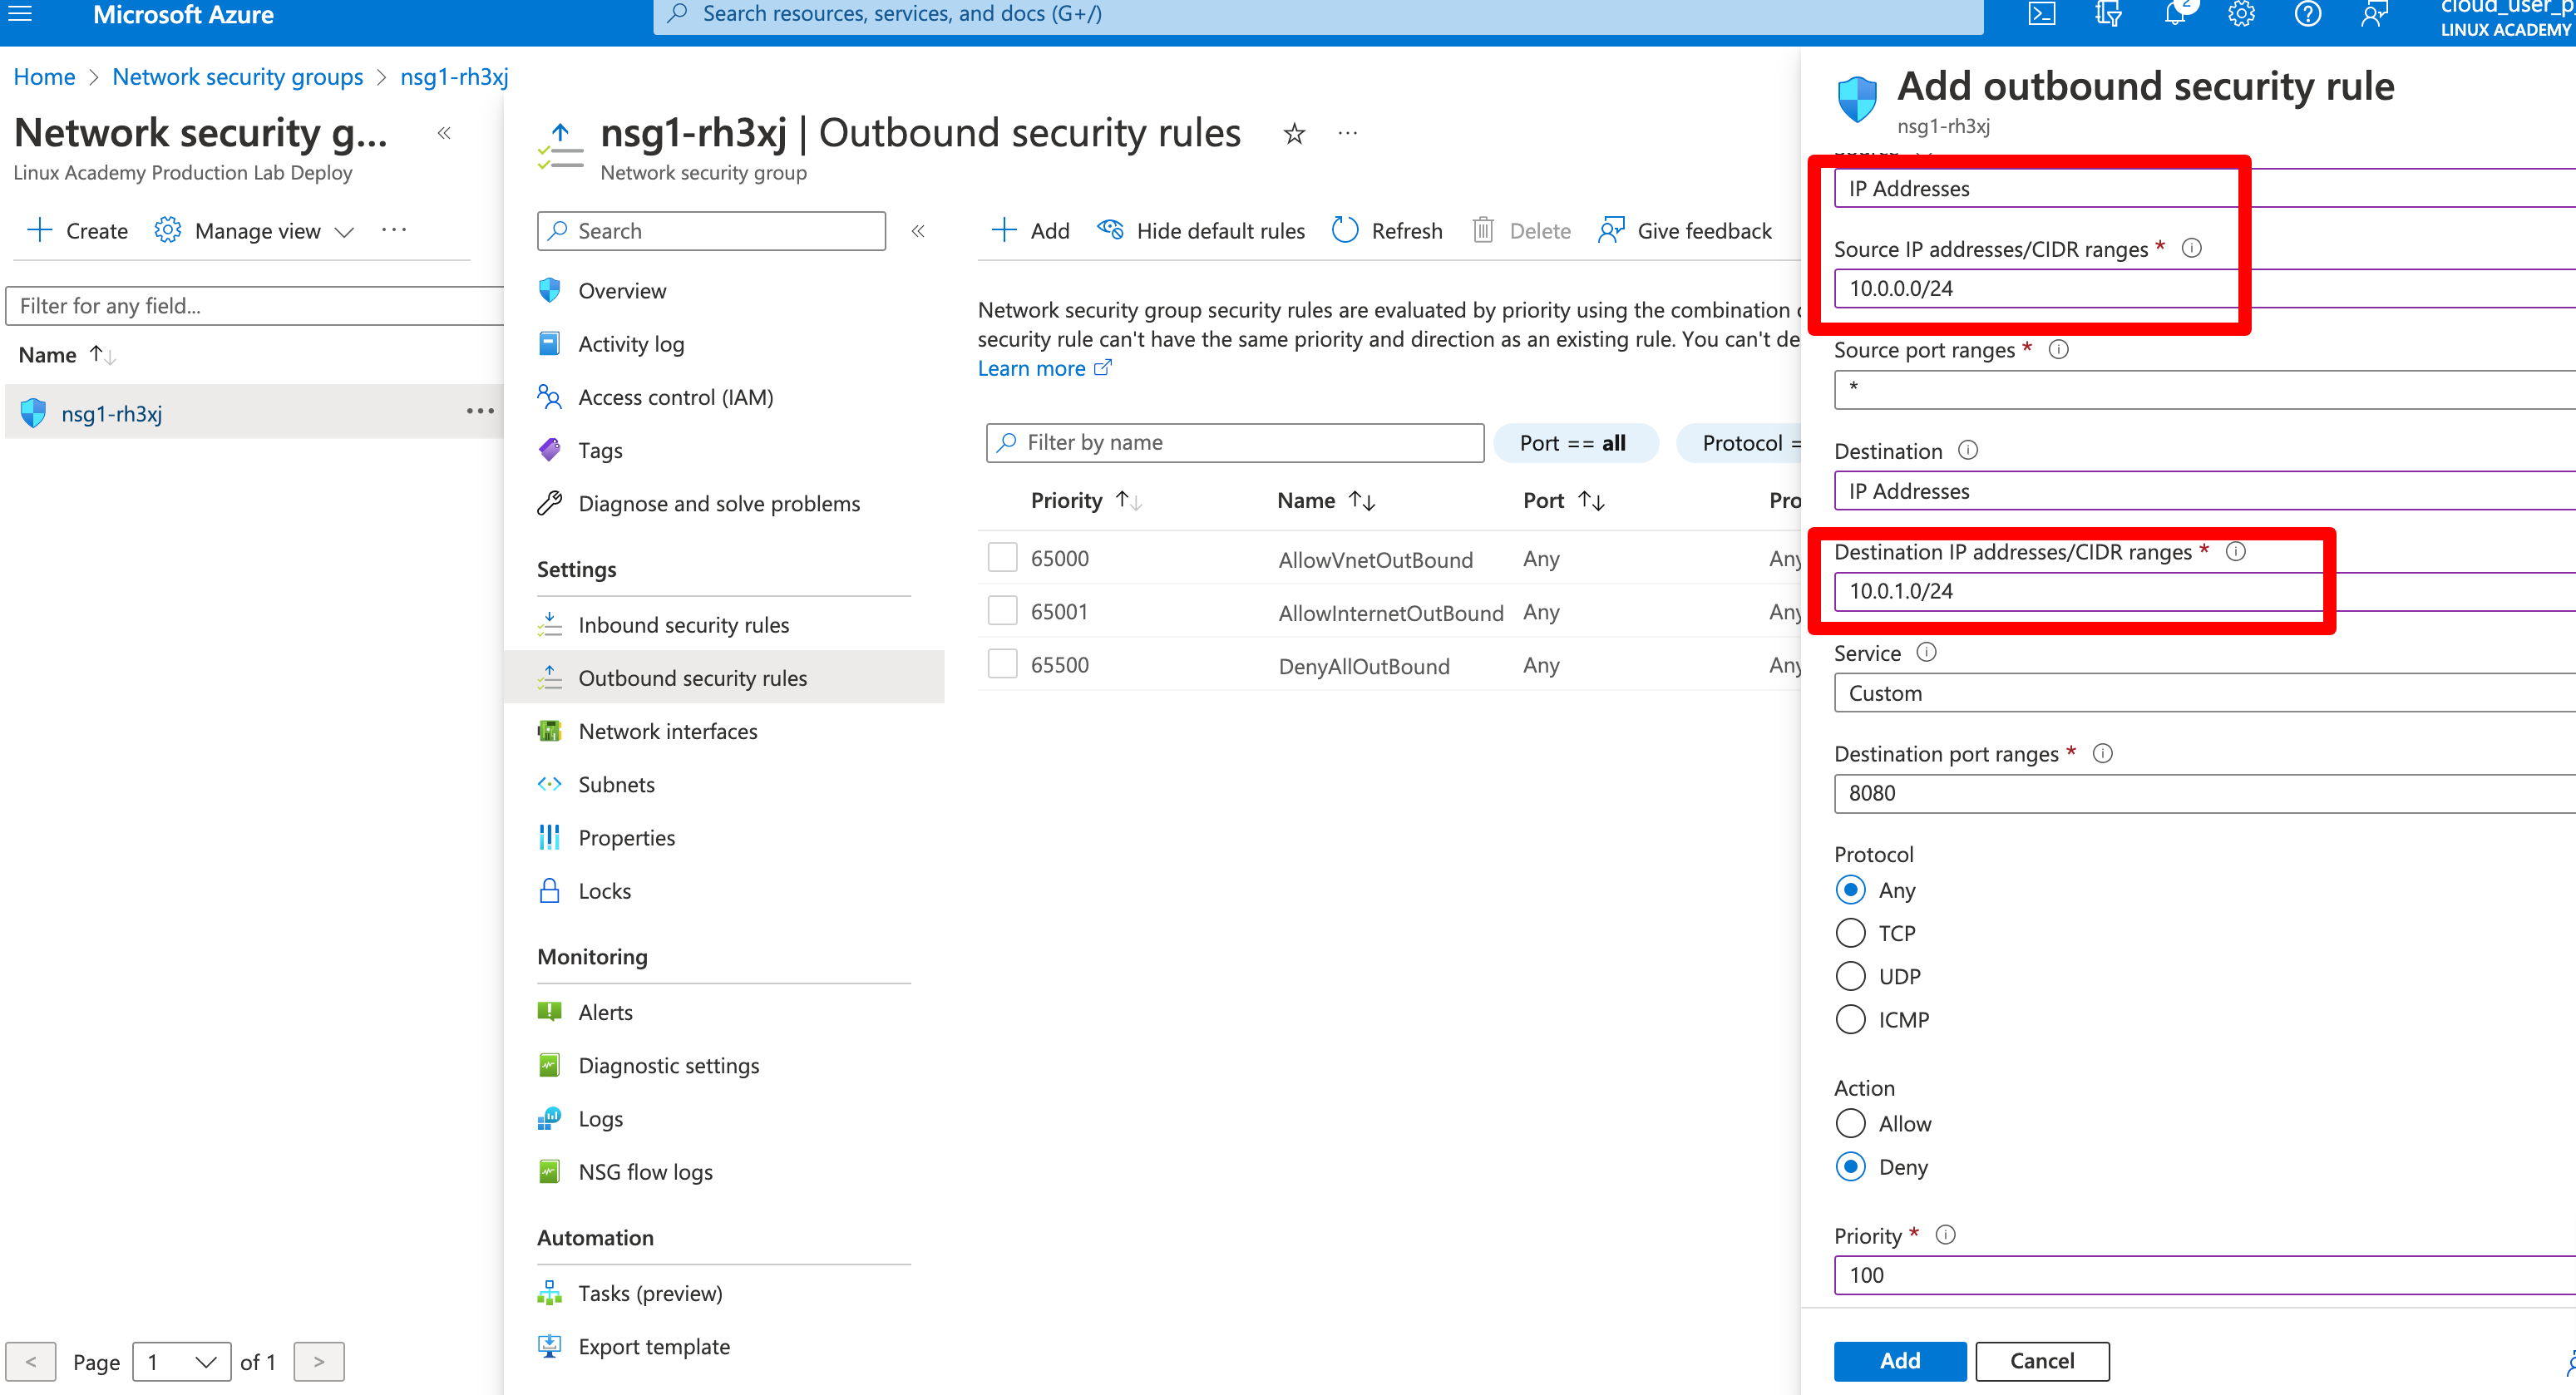Select the AllowVnetOutBound rule checkbox
2576x1395 pixels.
click(x=1002, y=557)
